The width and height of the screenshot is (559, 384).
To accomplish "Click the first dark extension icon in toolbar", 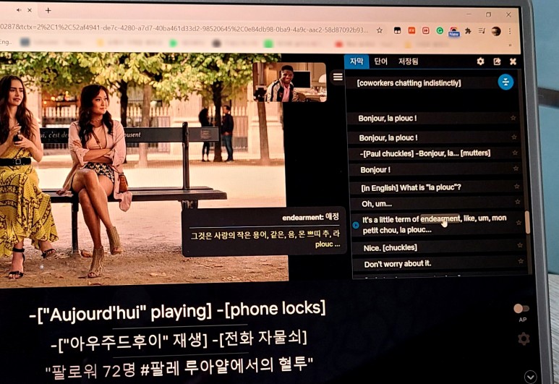I will [397, 30].
